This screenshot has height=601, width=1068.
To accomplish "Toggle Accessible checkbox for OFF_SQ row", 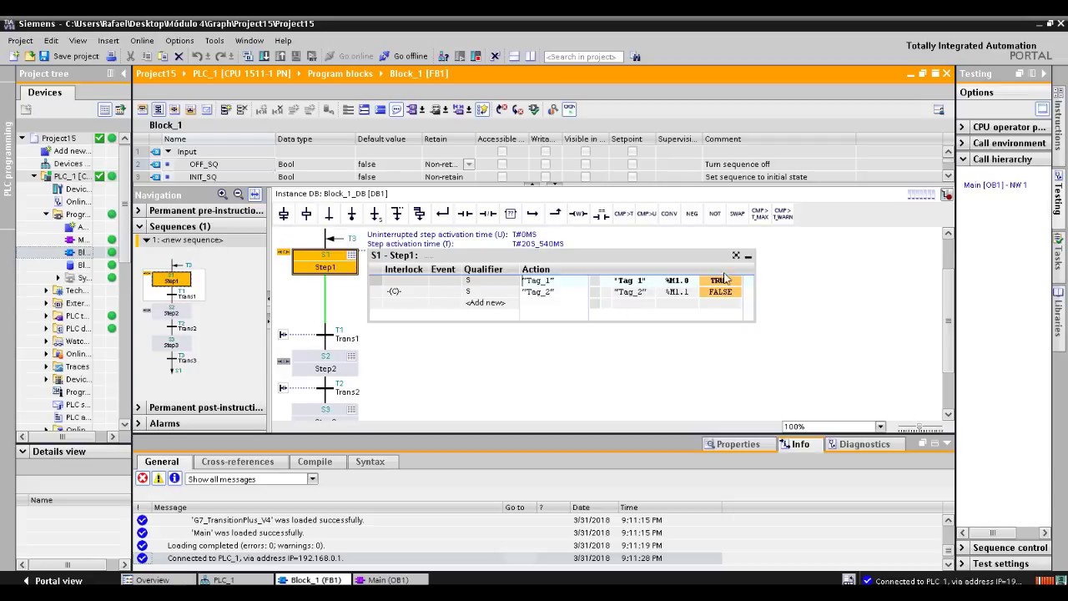I will [x=501, y=164].
